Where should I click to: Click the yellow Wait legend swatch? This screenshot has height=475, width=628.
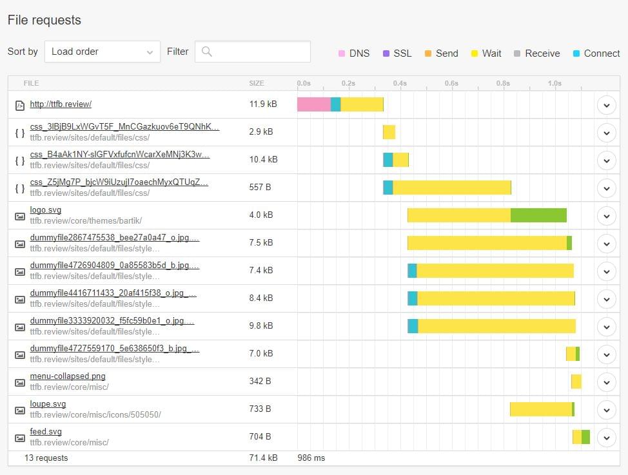click(x=475, y=53)
